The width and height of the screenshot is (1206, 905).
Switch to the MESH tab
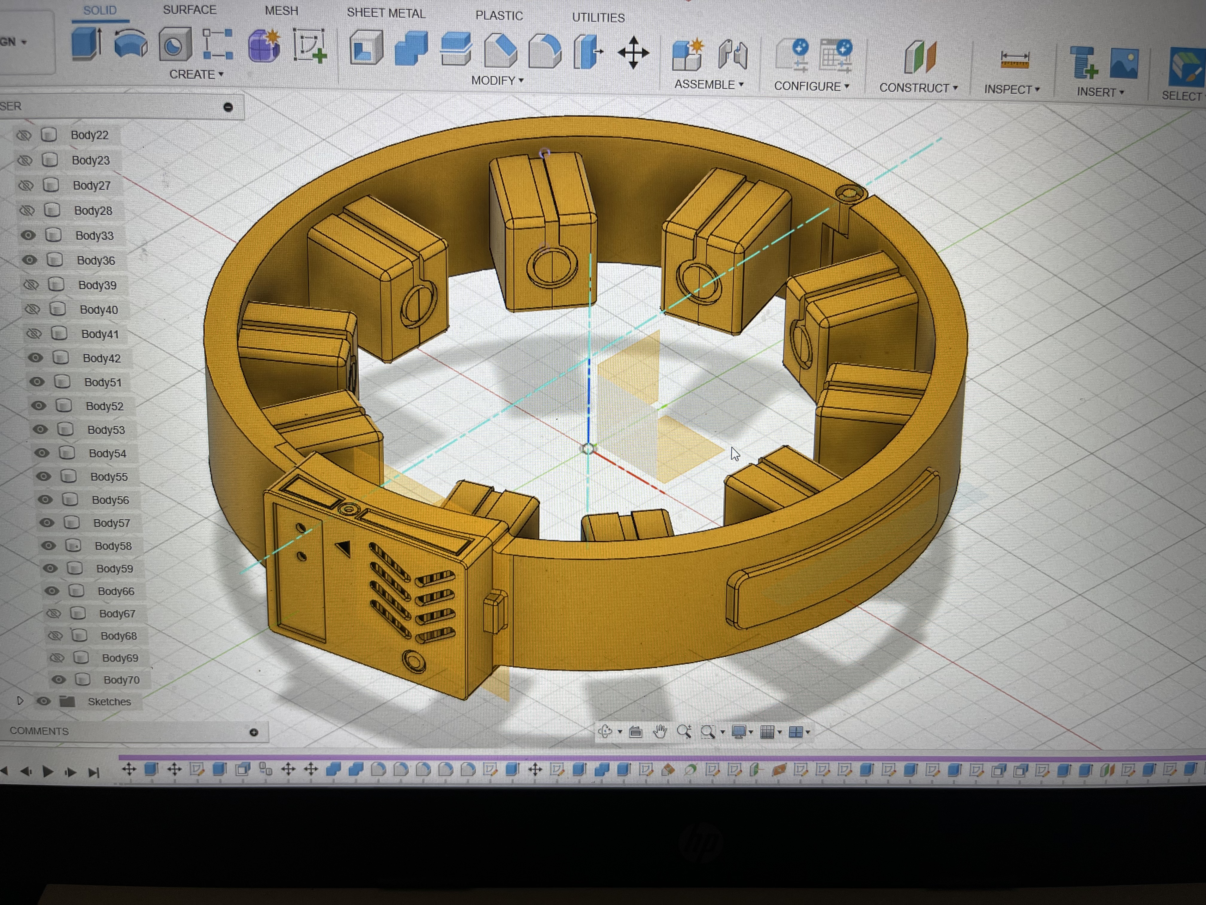[281, 11]
